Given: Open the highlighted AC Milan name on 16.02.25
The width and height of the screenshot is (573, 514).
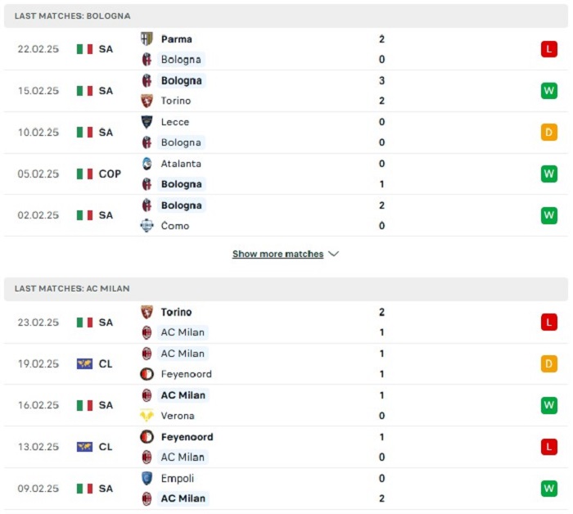Looking at the screenshot, I should (x=183, y=395).
